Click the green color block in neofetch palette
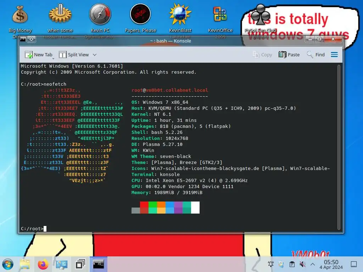Image resolution: width=363 pixels, height=272 pixels. coord(152,204)
